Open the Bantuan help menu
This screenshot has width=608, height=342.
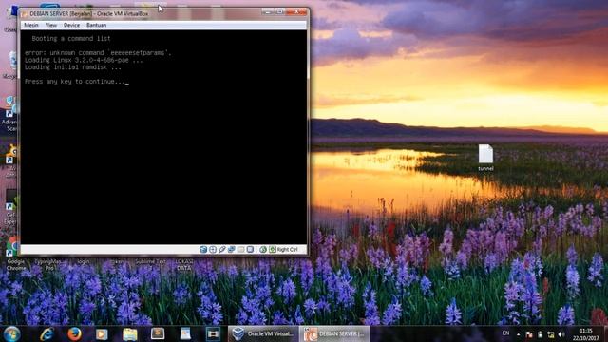pyautogui.click(x=96, y=25)
